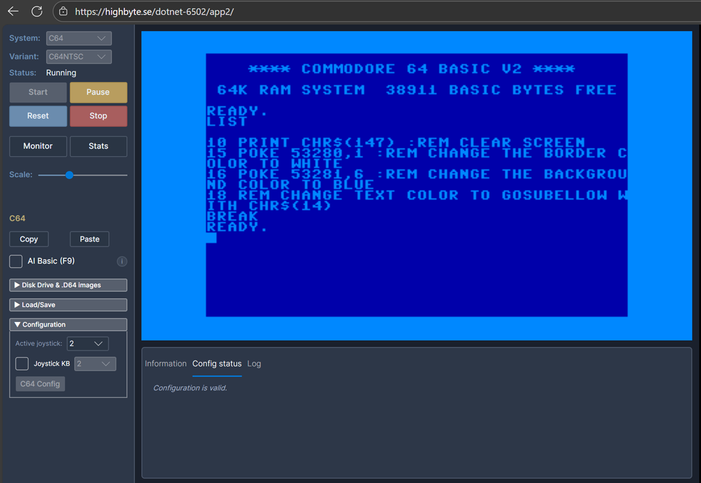This screenshot has height=483, width=701.
Task: Pause the emulator
Action: coord(98,92)
